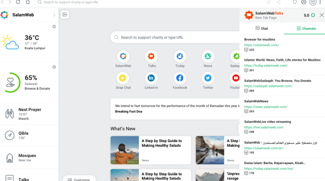Click the Breaking Fast Doa text
The width and height of the screenshot is (325, 181).
pyautogui.click(x=128, y=111)
